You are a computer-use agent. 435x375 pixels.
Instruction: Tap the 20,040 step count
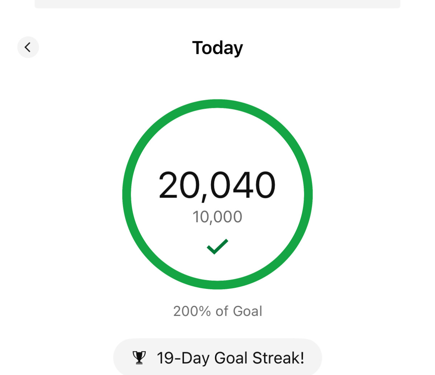217,185
